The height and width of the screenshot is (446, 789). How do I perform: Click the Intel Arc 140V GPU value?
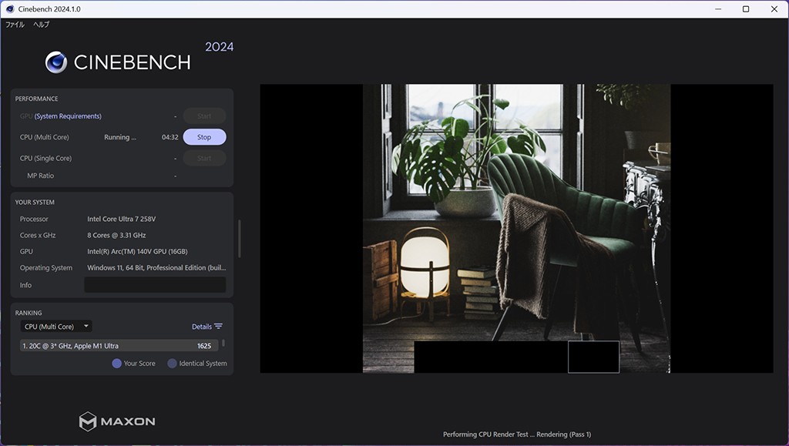click(137, 251)
